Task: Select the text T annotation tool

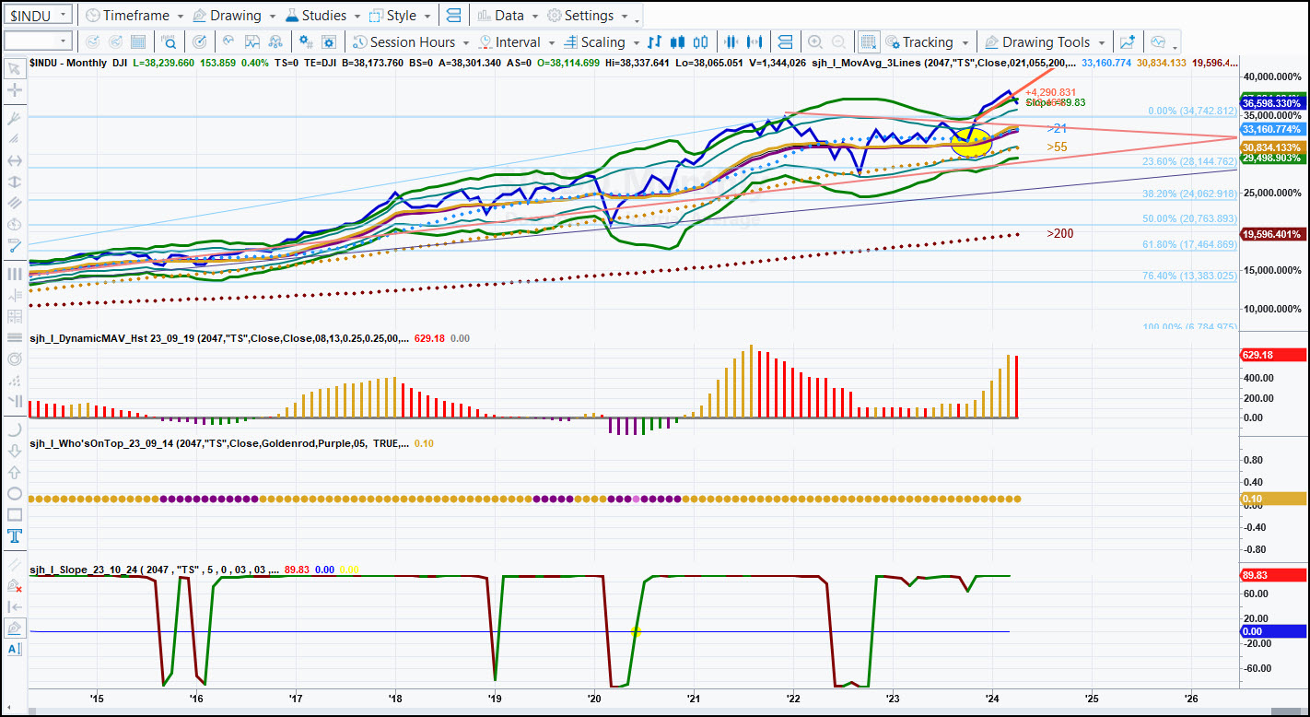Action: (14, 535)
